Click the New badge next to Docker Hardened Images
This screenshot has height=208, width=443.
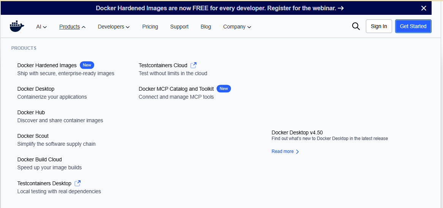(x=87, y=65)
